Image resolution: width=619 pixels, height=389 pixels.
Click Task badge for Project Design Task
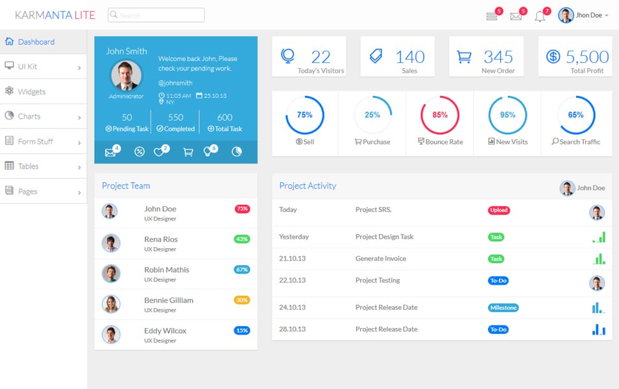click(x=496, y=237)
